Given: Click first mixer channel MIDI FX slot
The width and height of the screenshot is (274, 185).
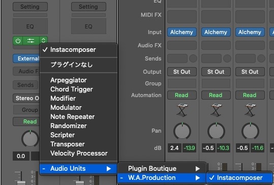Looking at the screenshot, I should 182,17.
